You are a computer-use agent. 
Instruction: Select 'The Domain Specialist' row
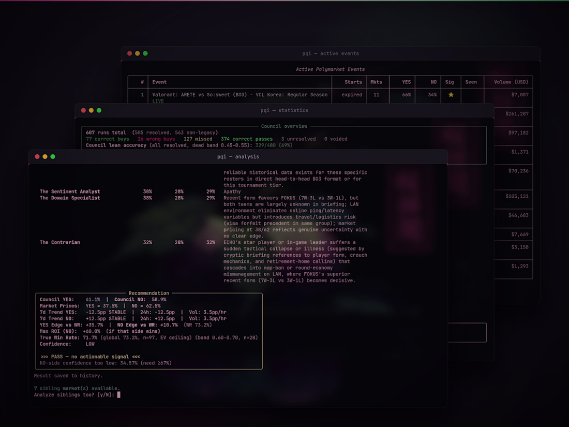pos(203,217)
